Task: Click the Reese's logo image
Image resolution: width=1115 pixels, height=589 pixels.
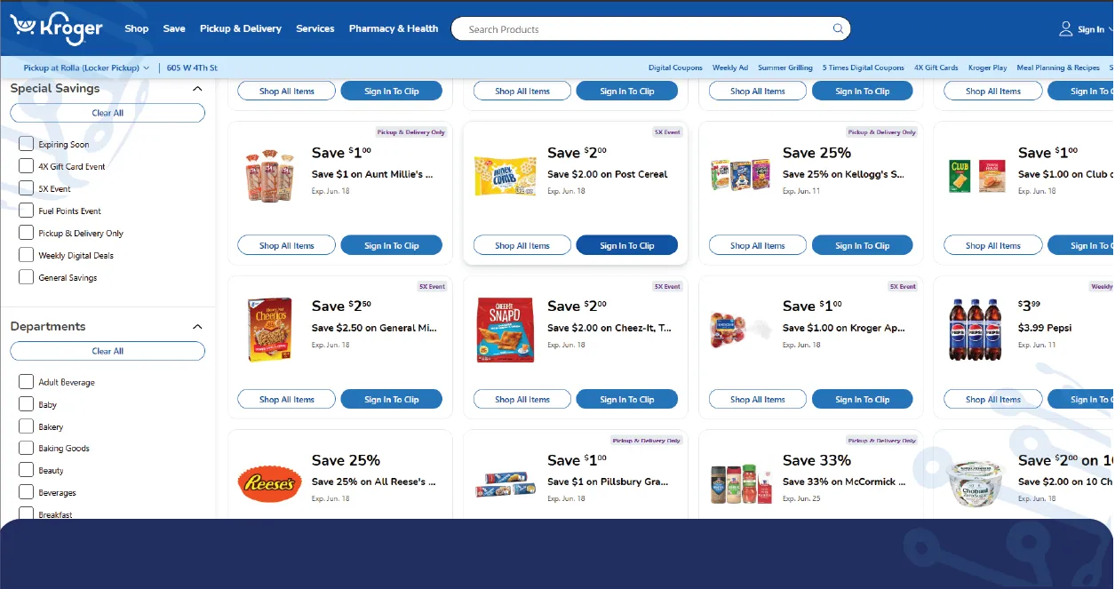Action: click(270, 483)
